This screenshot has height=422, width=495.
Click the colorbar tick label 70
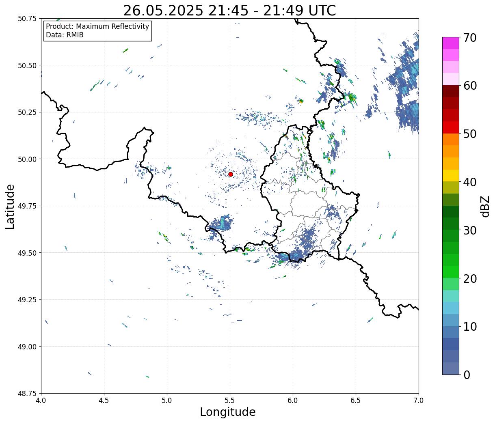470,38
